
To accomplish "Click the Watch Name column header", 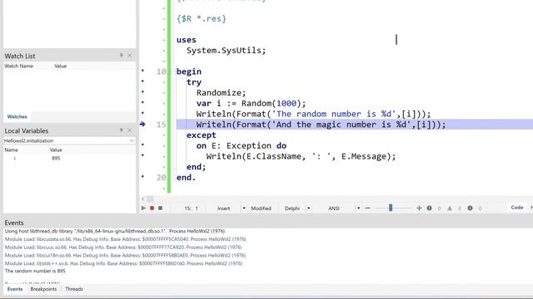I will click(x=18, y=66).
